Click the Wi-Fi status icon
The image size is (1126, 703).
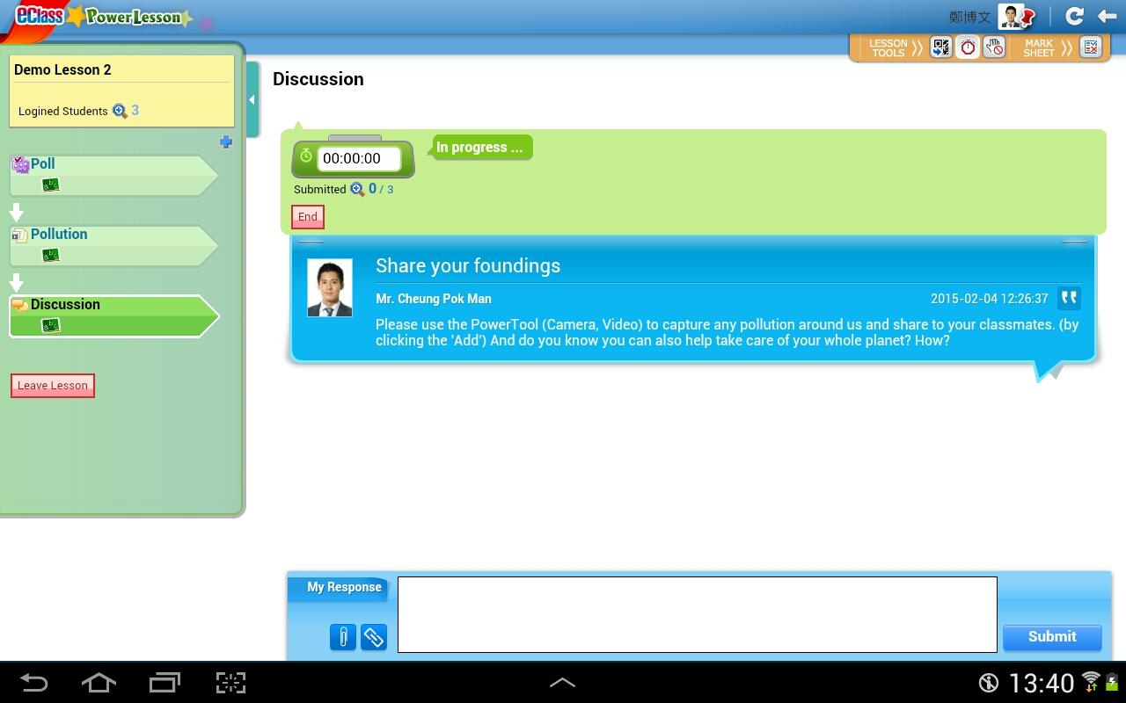point(1092,681)
